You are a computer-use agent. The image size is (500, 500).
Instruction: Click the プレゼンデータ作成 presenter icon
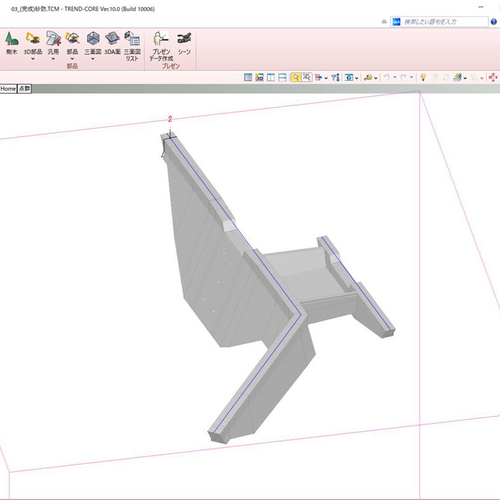pyautogui.click(x=161, y=39)
